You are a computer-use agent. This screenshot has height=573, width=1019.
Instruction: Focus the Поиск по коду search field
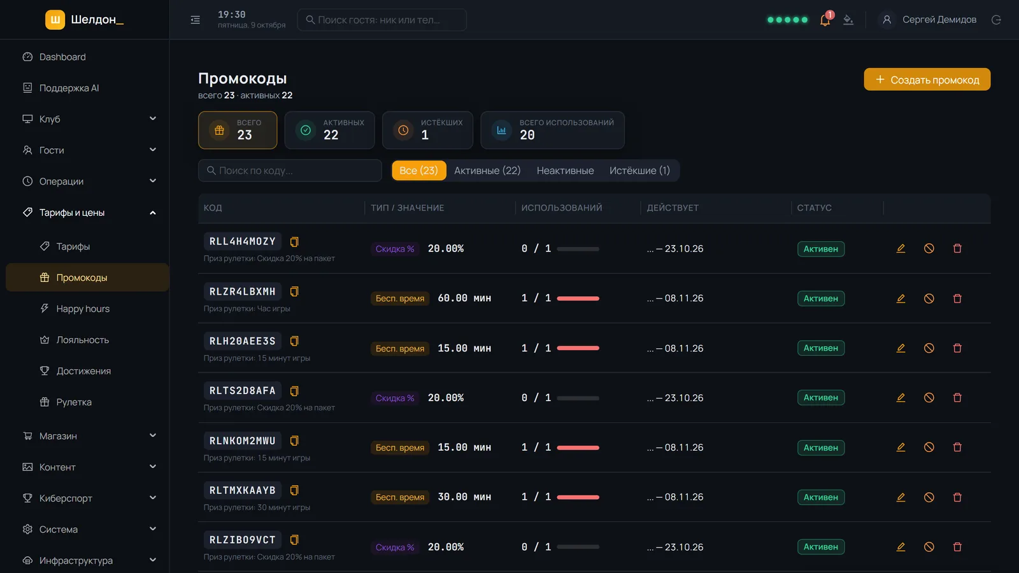290,171
